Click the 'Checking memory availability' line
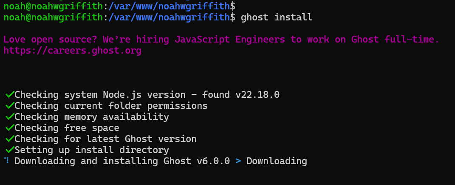The image size is (455, 185). point(92,117)
